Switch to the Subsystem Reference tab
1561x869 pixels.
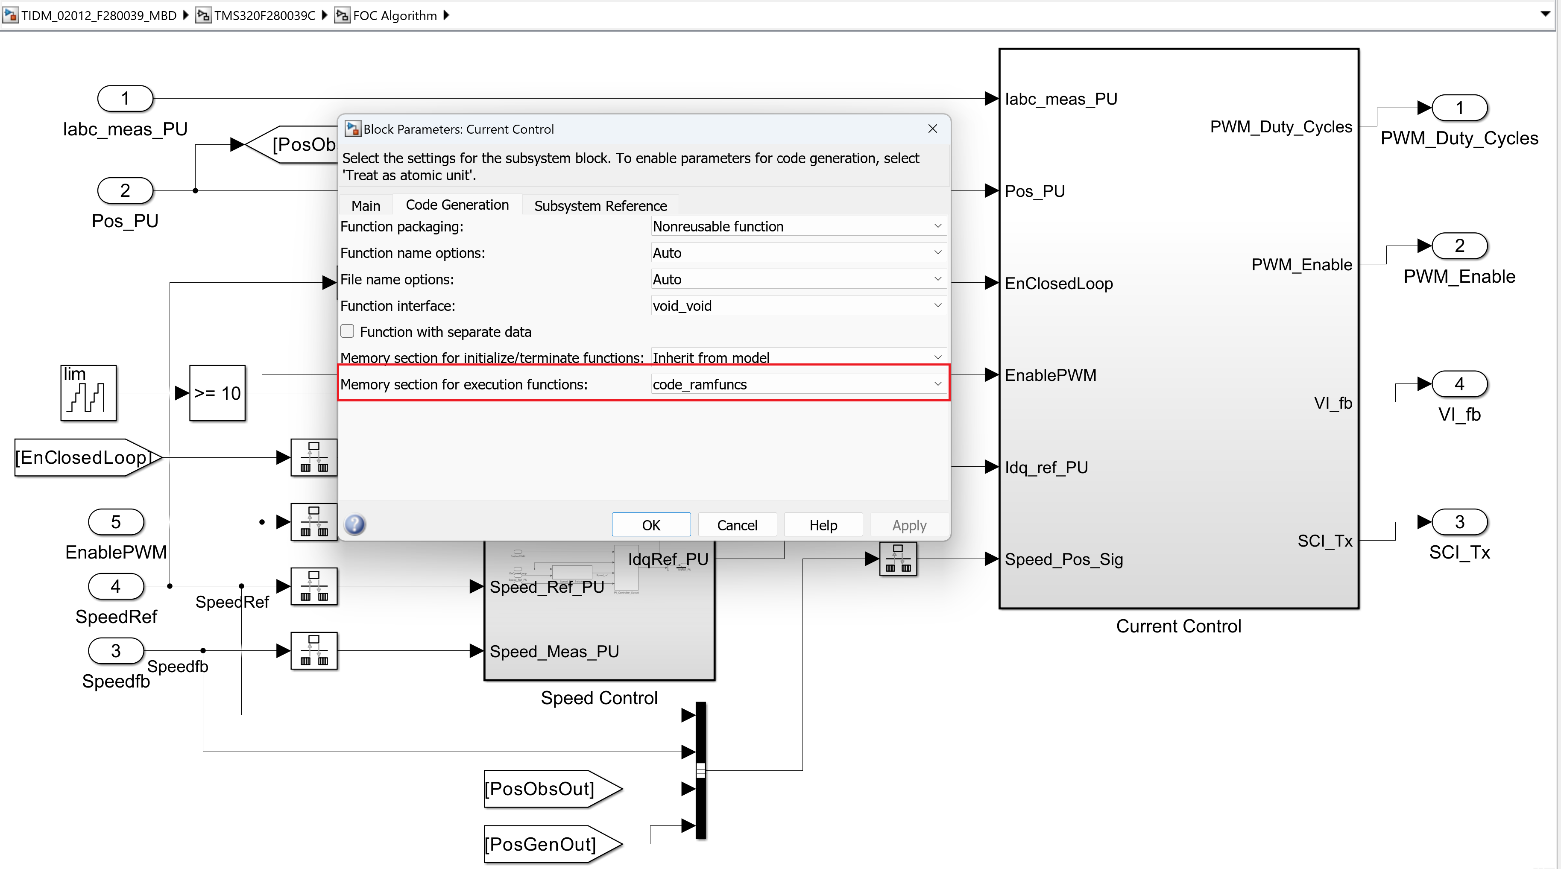click(600, 205)
